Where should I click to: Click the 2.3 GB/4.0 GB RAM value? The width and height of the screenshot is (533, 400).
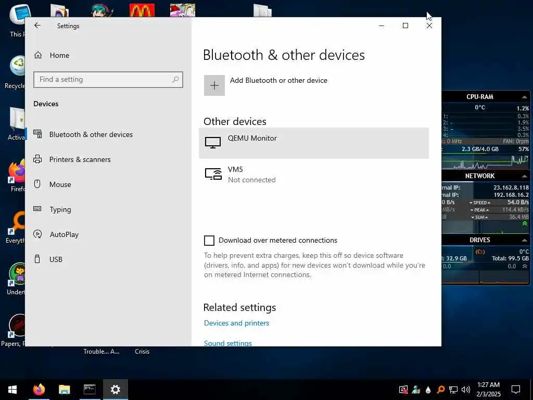coord(480,149)
